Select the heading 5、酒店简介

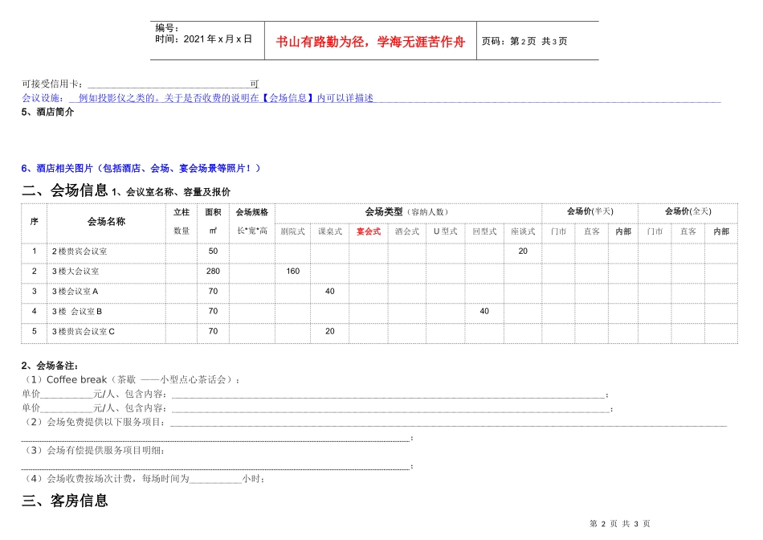click(47, 112)
